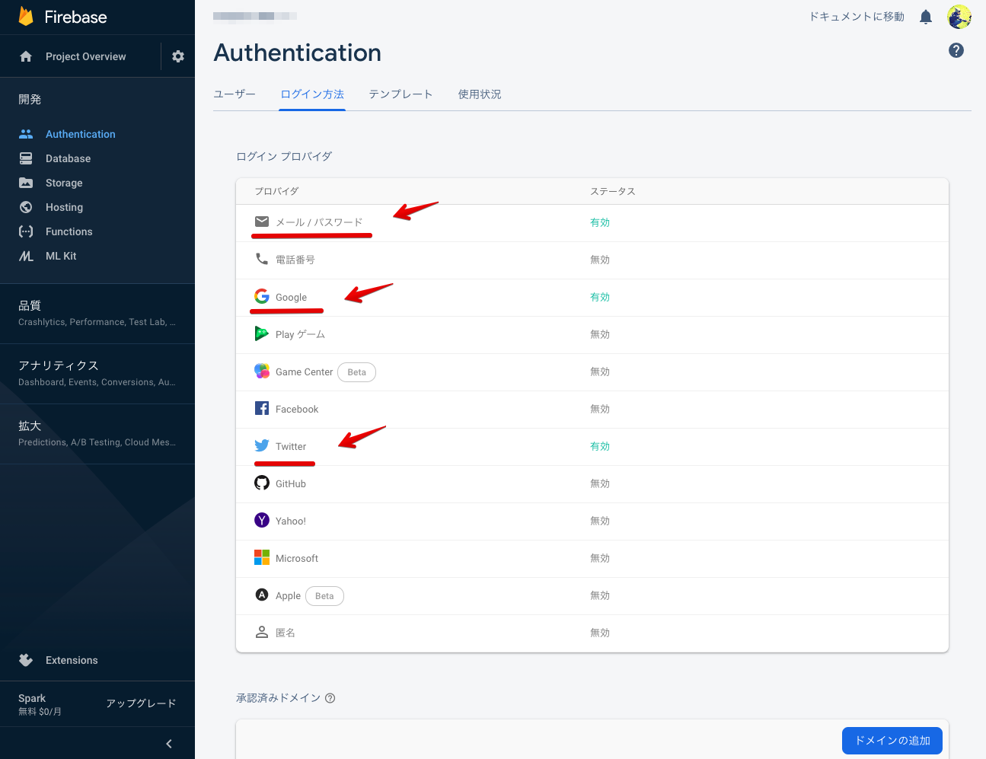
Task: Click the Beta badge next to Apple
Action: (324, 595)
